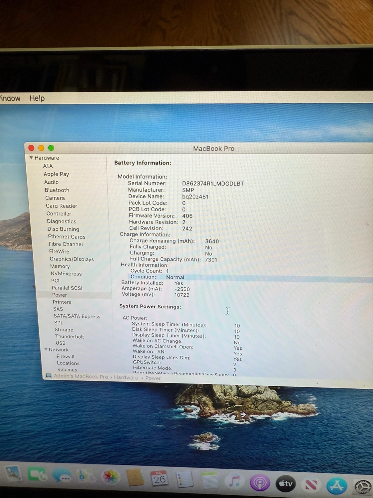373x498 pixels.
Task: Open the Mail app in the Dock
Action: (13, 474)
